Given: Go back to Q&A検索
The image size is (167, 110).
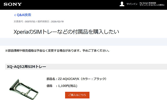Looking at the screenshot, I should click(24, 15).
